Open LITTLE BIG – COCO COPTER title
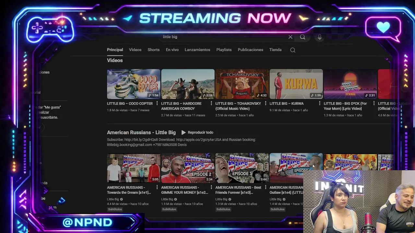The width and height of the screenshot is (415, 233). (x=130, y=104)
